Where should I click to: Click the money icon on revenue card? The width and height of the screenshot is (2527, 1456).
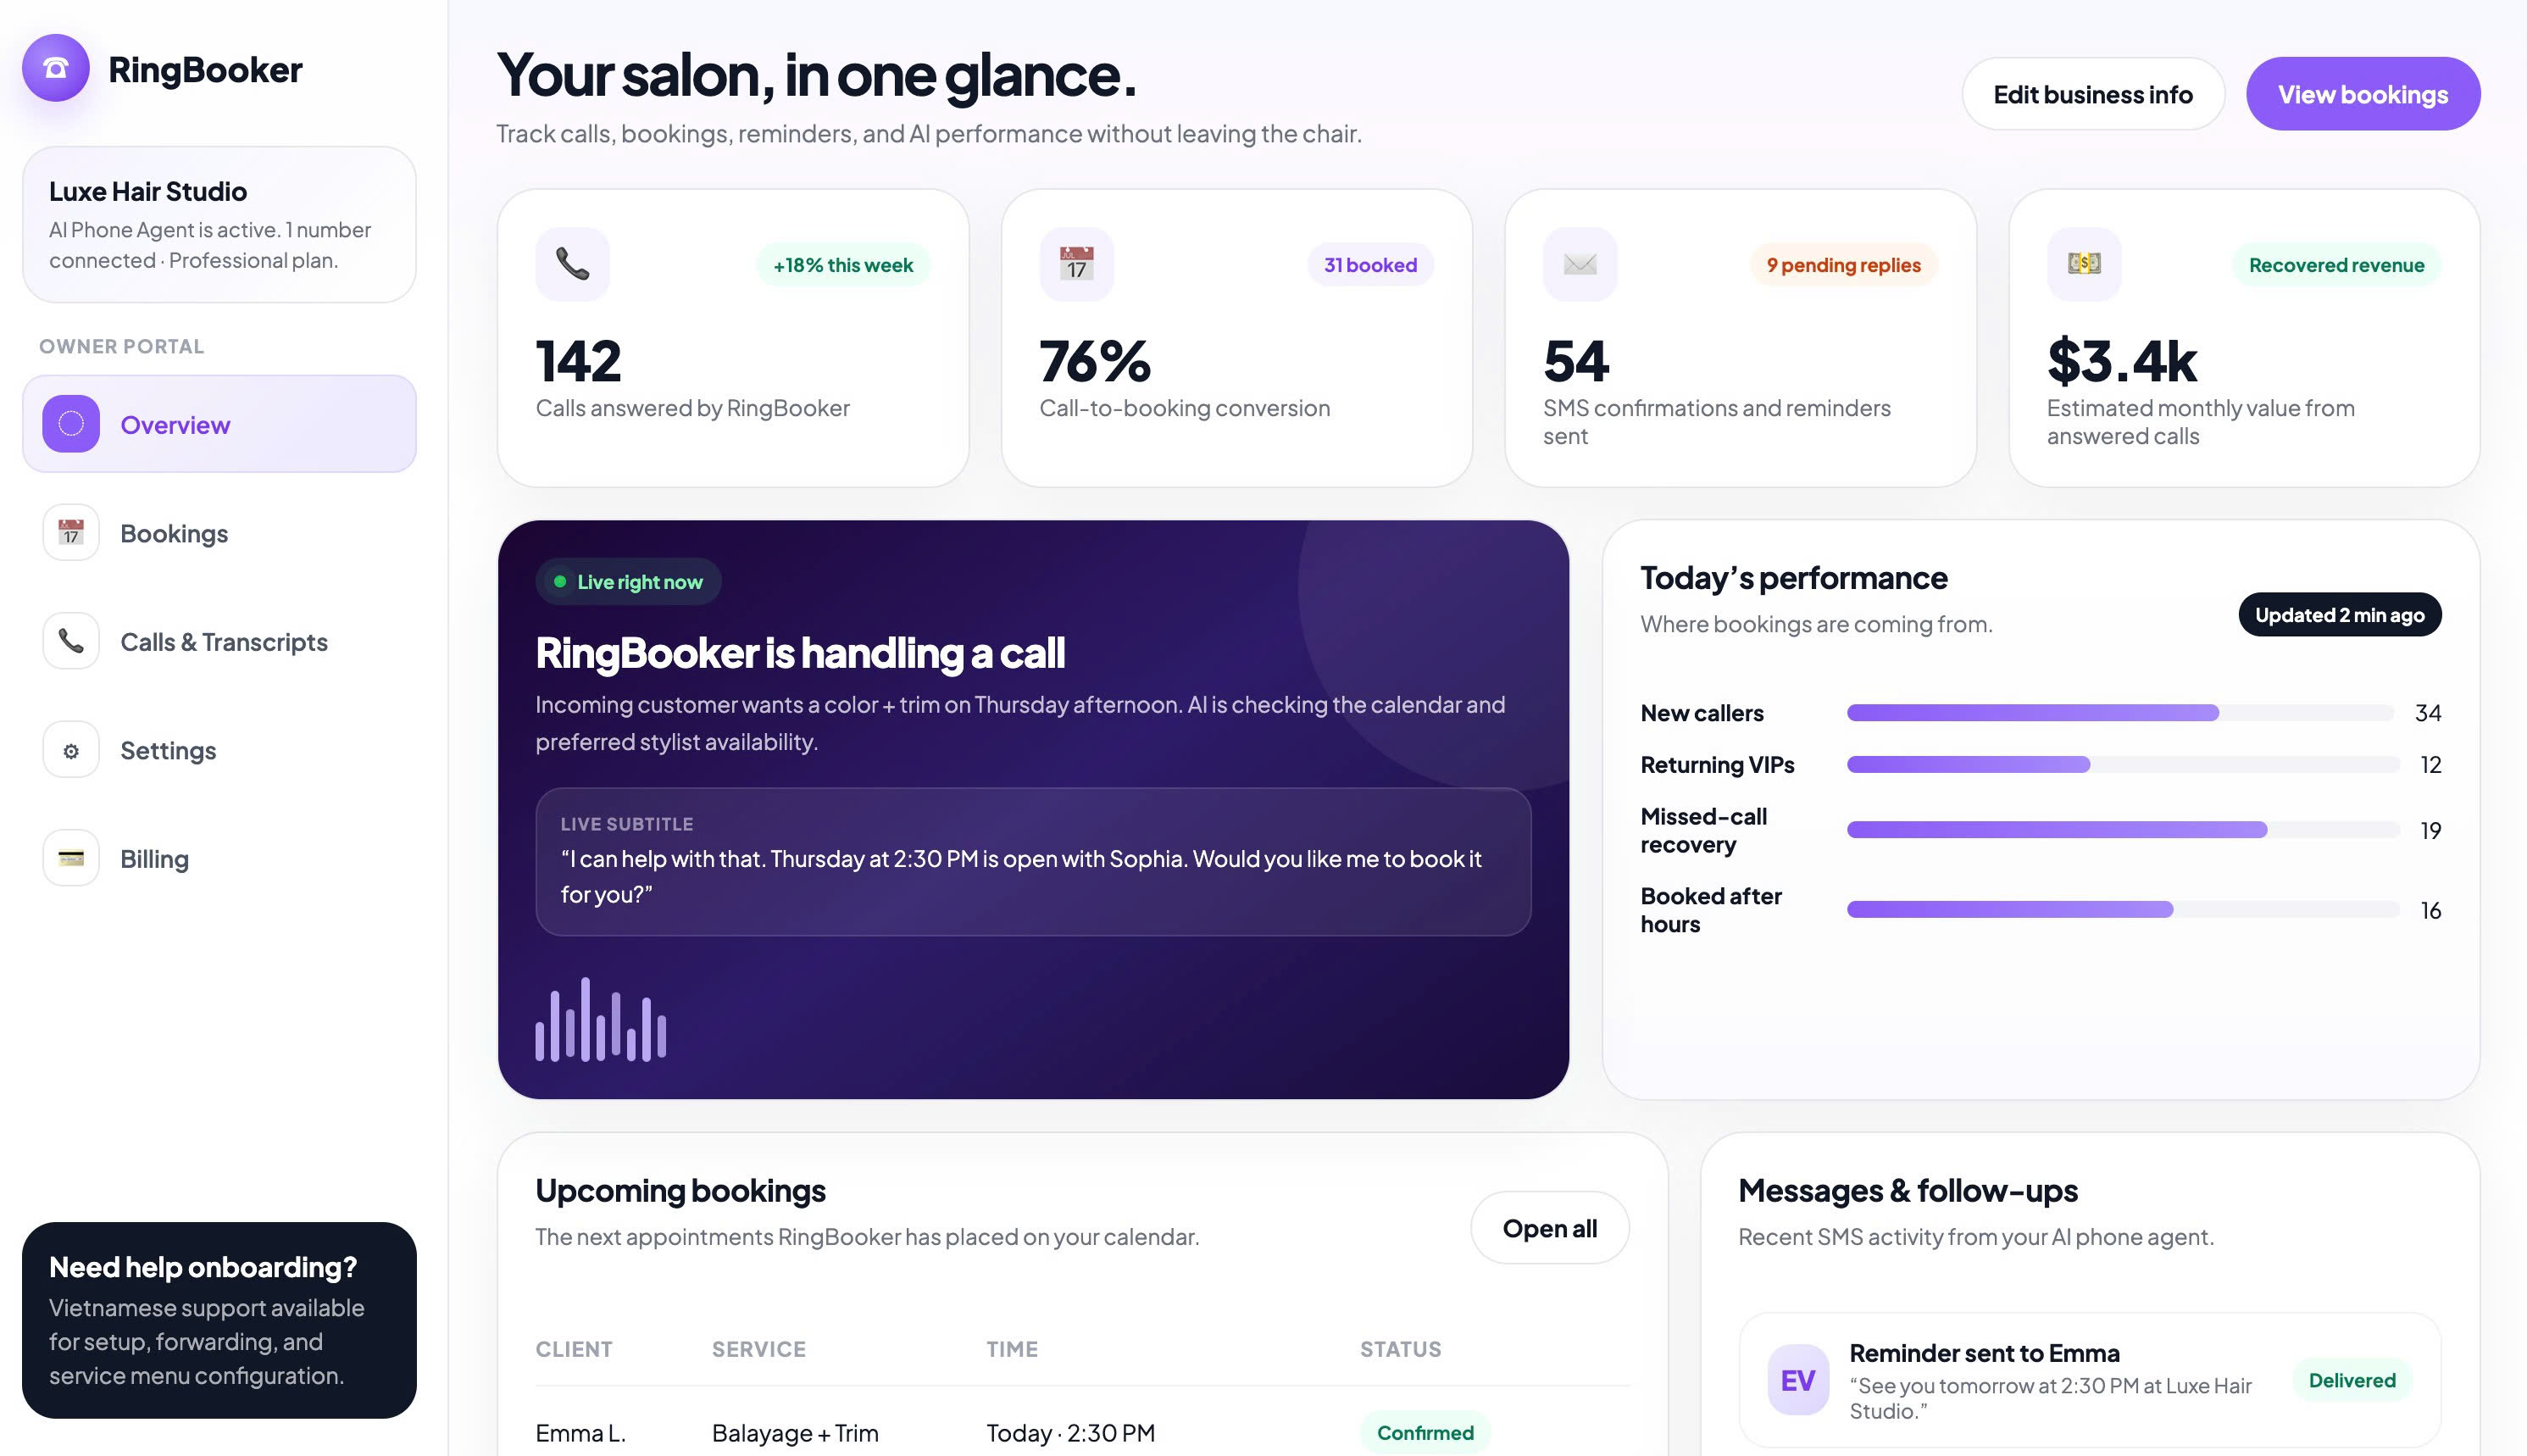[2084, 264]
